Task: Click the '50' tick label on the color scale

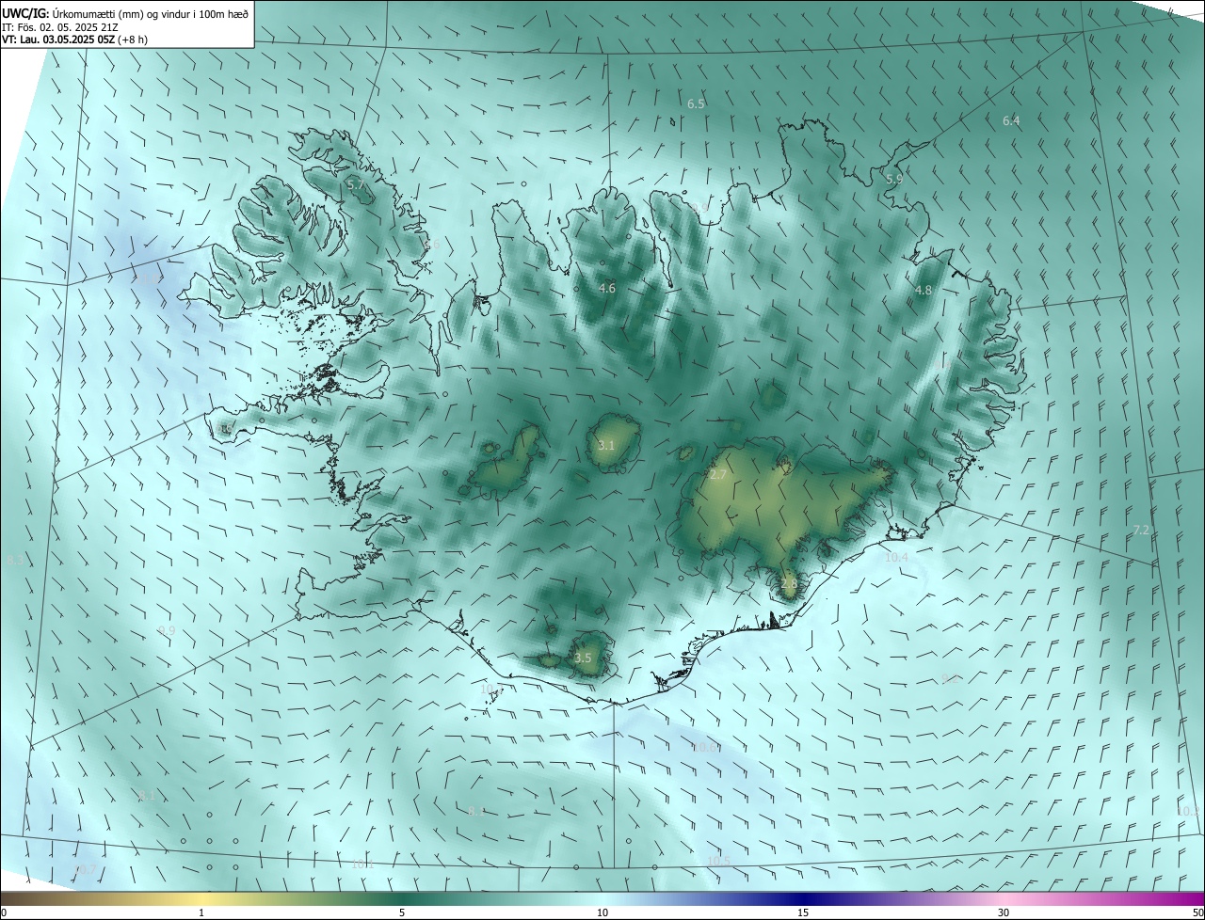Action: click(x=1197, y=912)
